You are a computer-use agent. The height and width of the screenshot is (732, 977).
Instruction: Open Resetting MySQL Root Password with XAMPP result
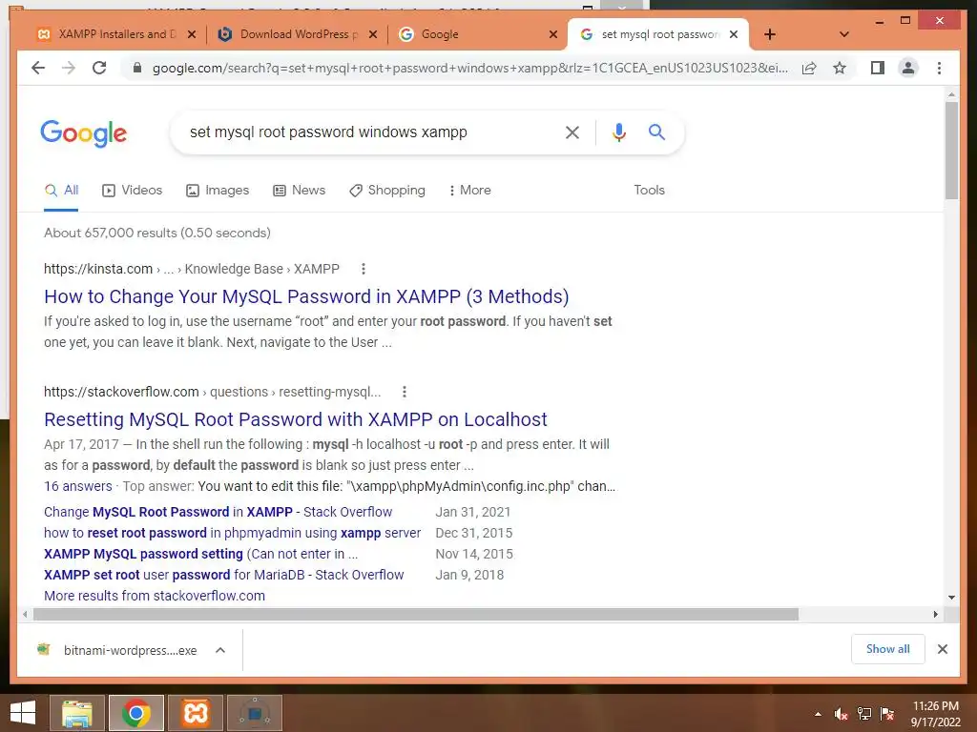pyautogui.click(x=296, y=419)
